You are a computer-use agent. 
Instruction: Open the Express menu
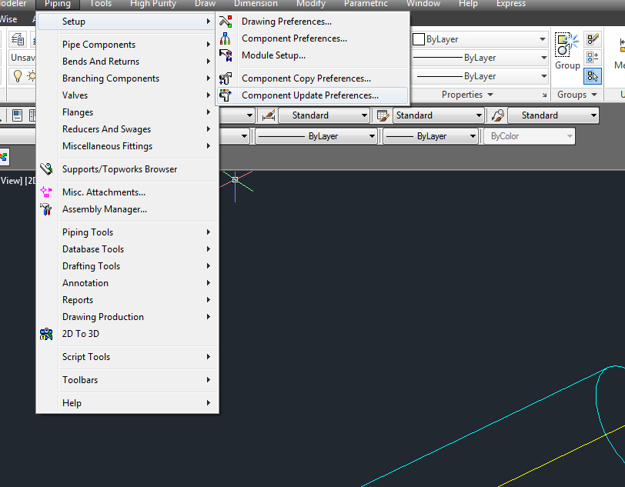[510, 4]
